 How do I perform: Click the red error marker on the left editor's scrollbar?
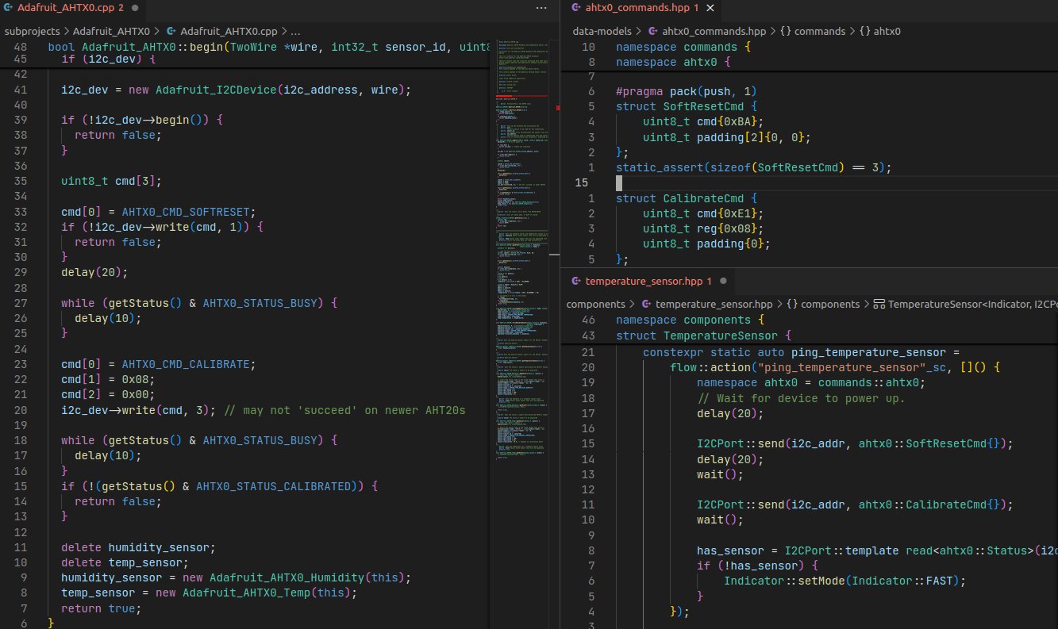tap(558, 107)
